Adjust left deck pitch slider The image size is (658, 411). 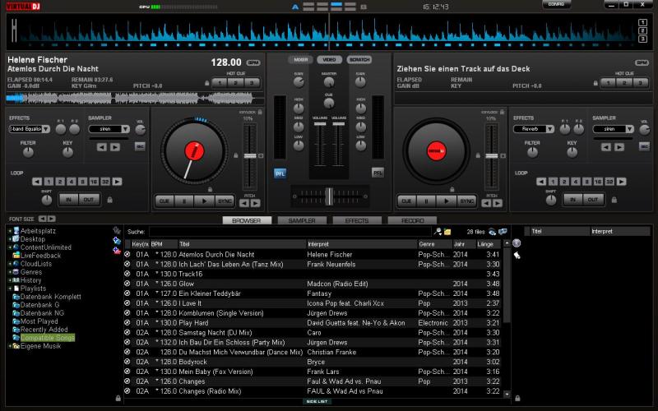click(250, 156)
